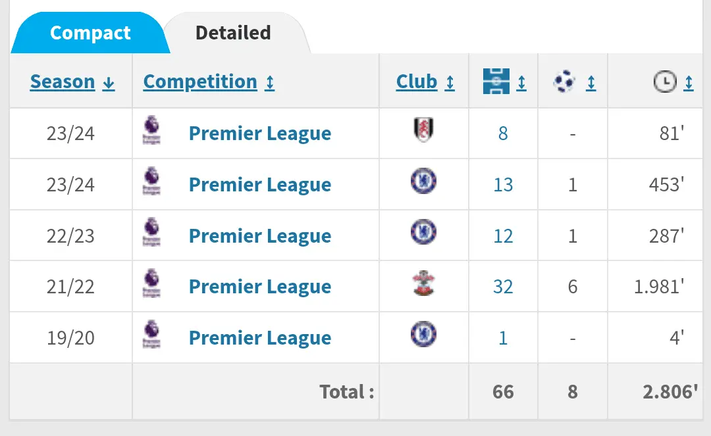Click the 8 appearances link
The height and width of the screenshot is (436, 711).
503,133
